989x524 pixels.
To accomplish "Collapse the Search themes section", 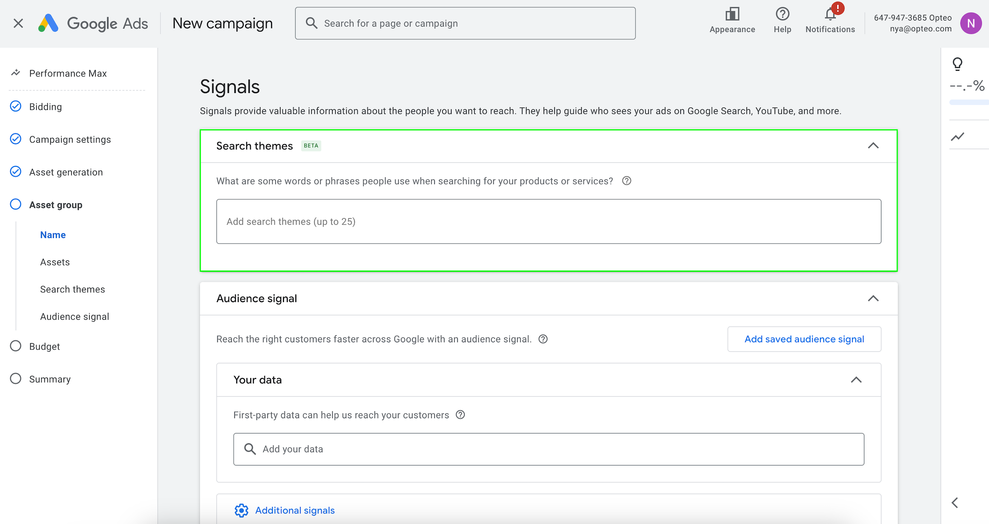I will tap(873, 146).
